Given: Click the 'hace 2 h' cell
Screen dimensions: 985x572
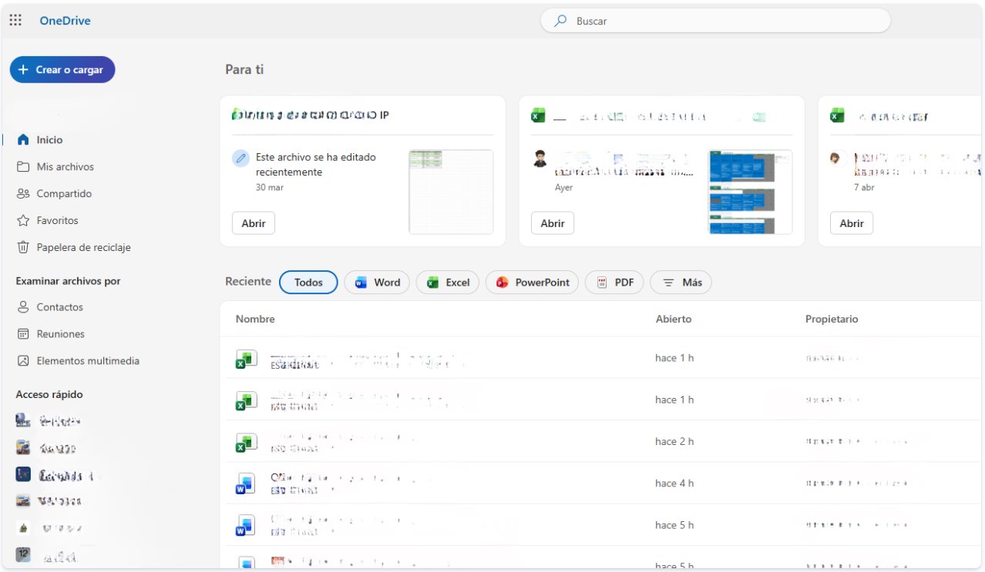Looking at the screenshot, I should 674,441.
